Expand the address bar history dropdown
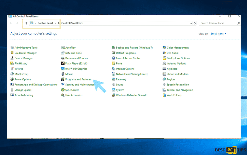 pyautogui.click(x=191, y=23)
